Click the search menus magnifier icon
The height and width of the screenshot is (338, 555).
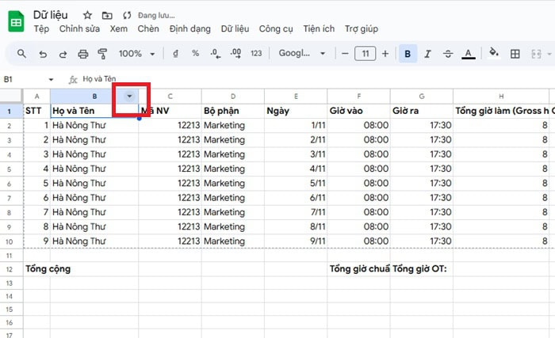pos(21,54)
